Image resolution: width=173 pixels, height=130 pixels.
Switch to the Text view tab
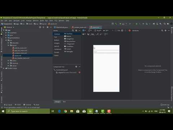[x=64, y=102]
